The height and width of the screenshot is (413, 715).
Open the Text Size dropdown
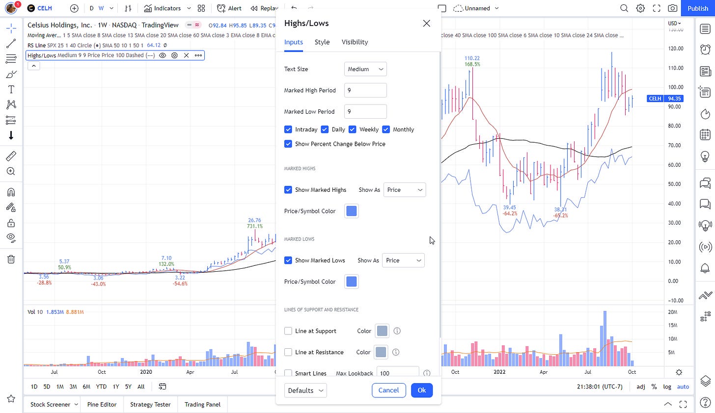point(365,69)
